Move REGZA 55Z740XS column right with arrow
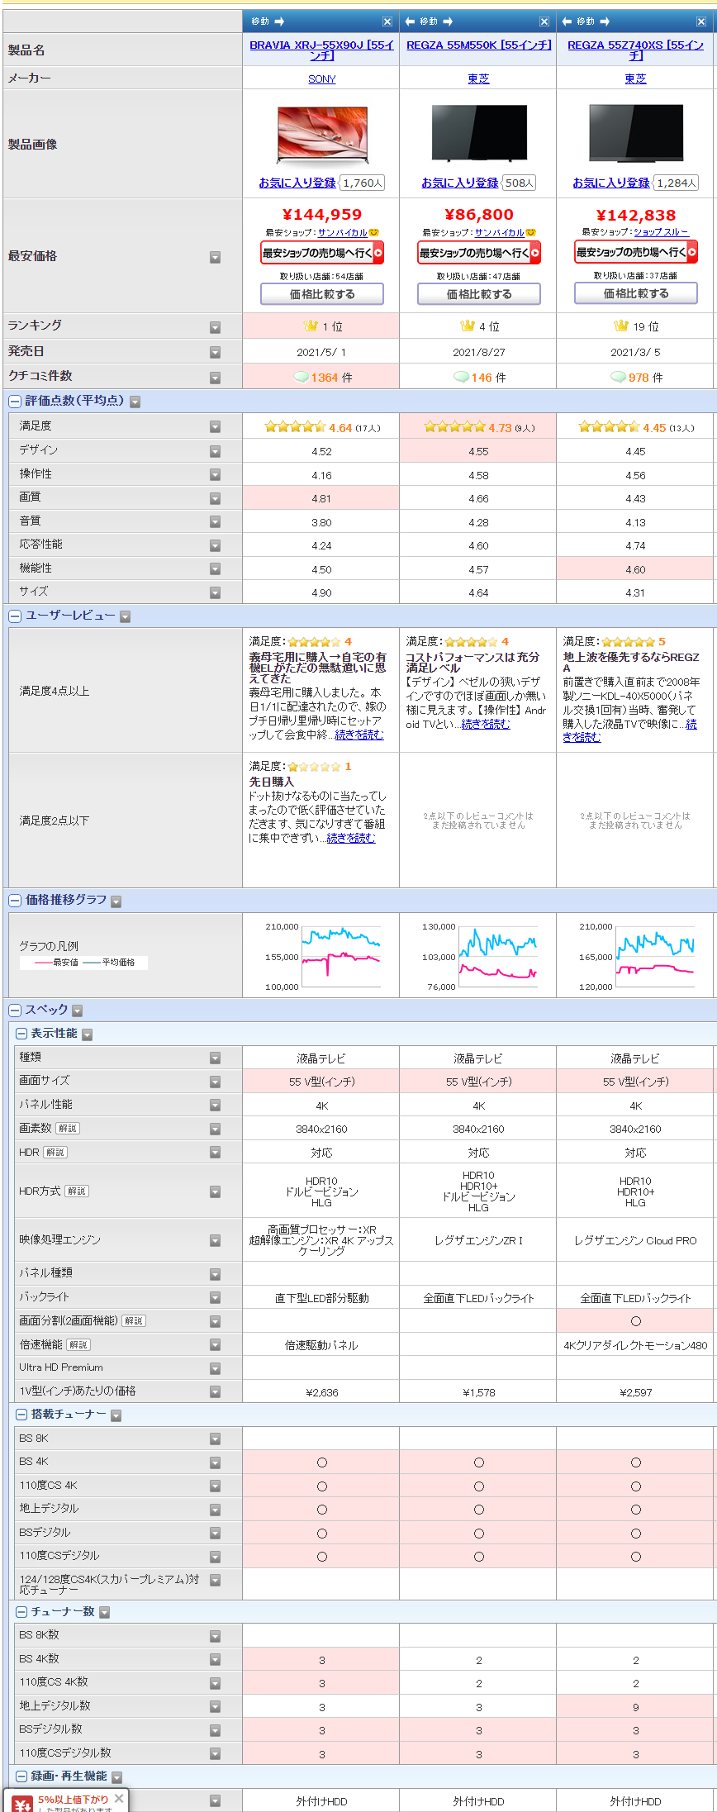The width and height of the screenshot is (717, 1812). tap(605, 21)
